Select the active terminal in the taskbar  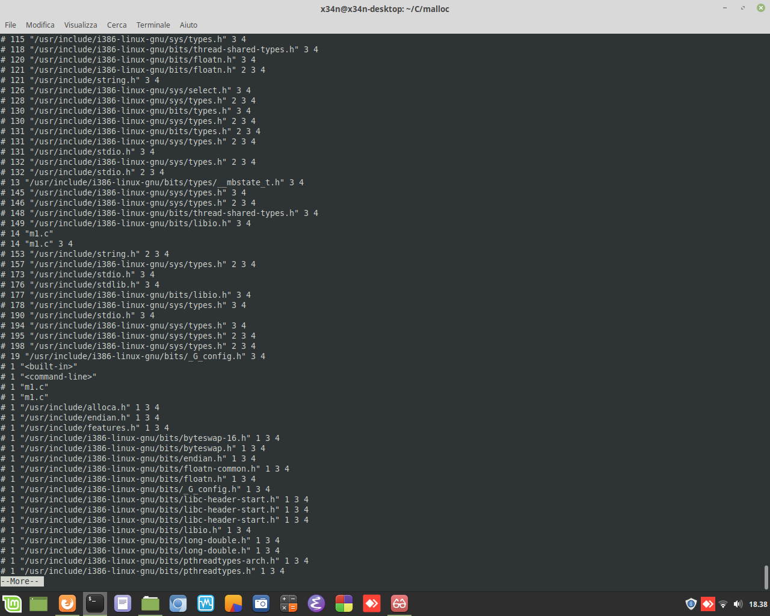[x=94, y=603]
